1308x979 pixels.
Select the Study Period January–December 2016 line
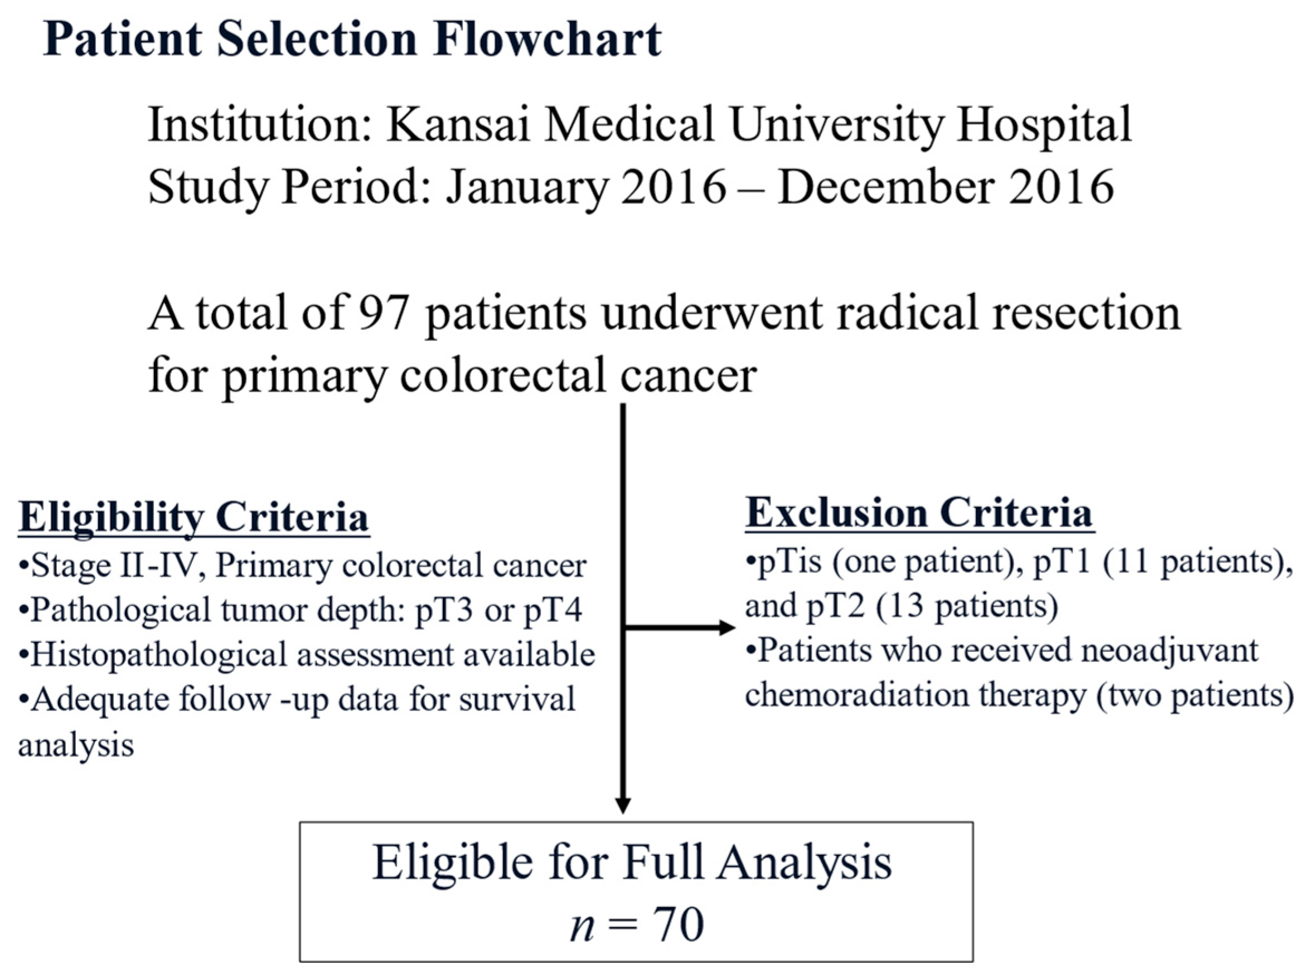tap(631, 187)
